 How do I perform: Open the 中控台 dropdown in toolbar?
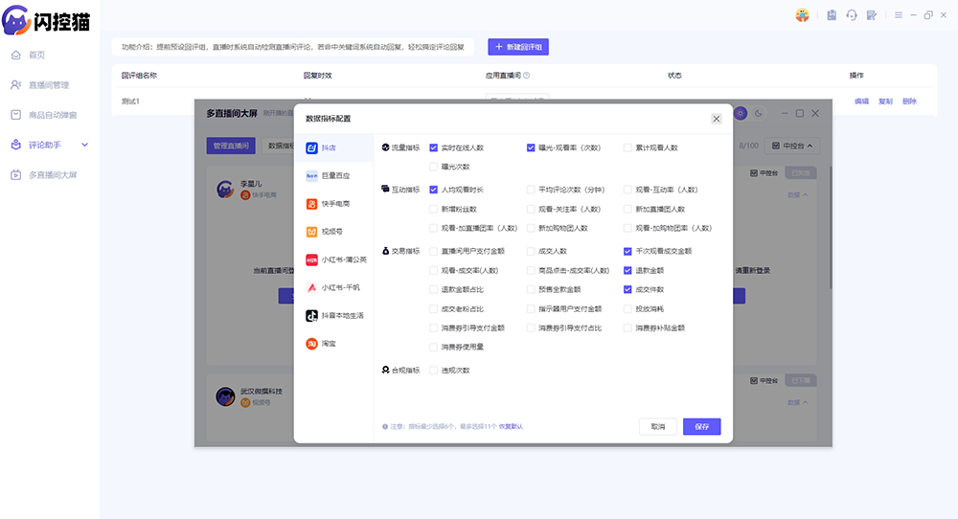coord(792,146)
